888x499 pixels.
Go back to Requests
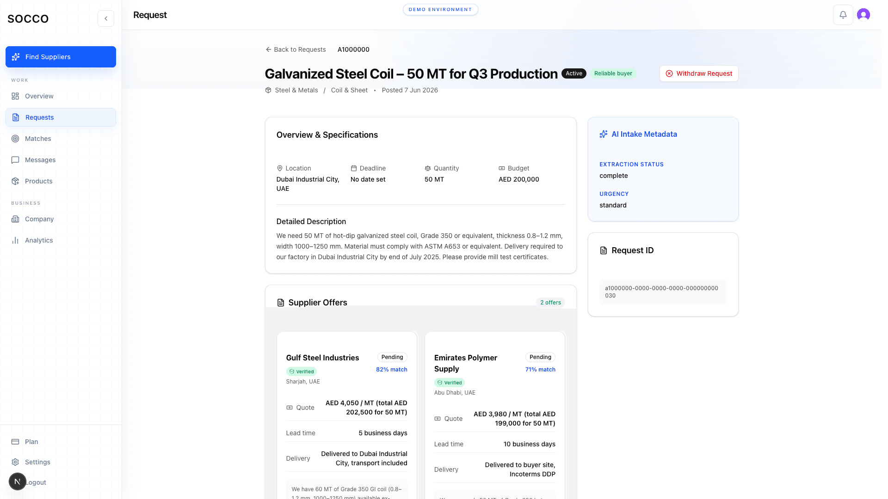(296, 49)
